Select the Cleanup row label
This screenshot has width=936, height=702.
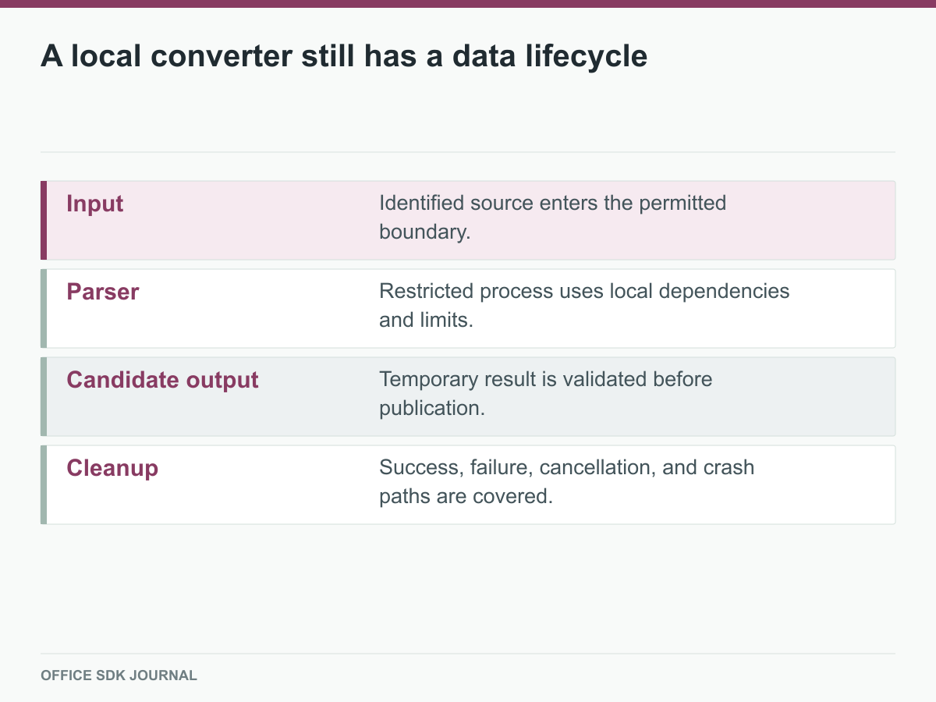click(112, 468)
